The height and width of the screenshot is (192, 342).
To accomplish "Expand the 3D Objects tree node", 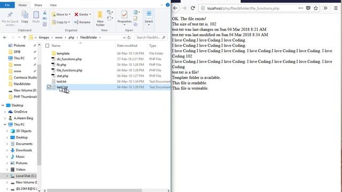I will tap(7, 131).
